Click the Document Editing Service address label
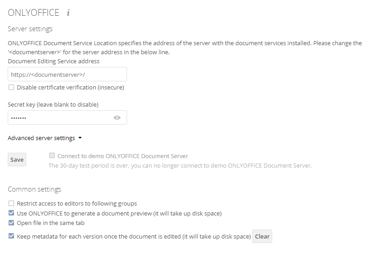Viewport: 387px width, 253px height. (53, 61)
